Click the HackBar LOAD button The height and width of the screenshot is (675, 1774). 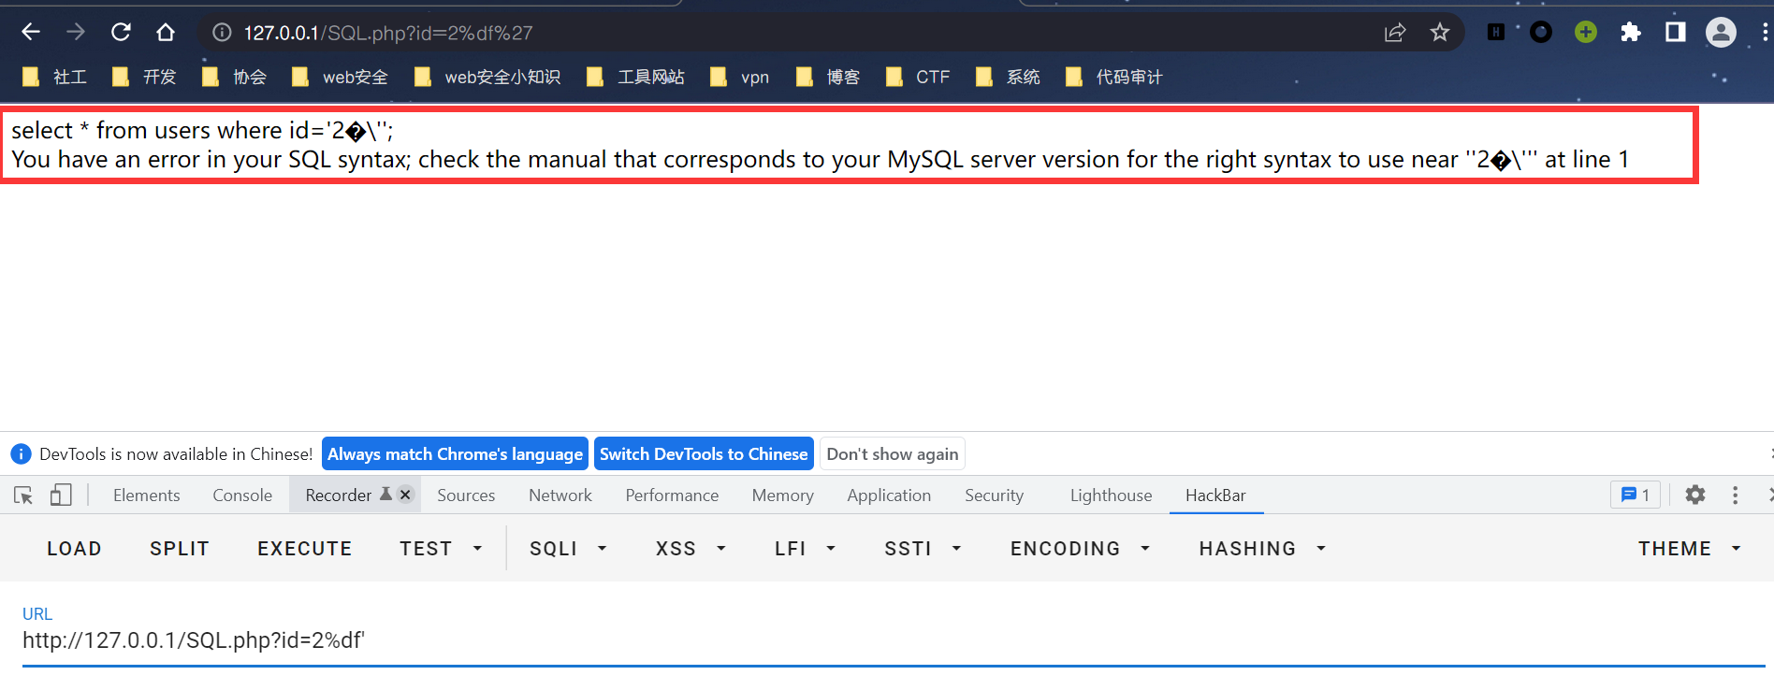[74, 549]
